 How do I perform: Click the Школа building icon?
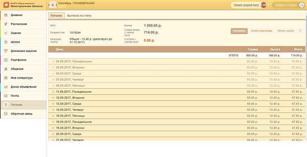[x=6, y=42]
